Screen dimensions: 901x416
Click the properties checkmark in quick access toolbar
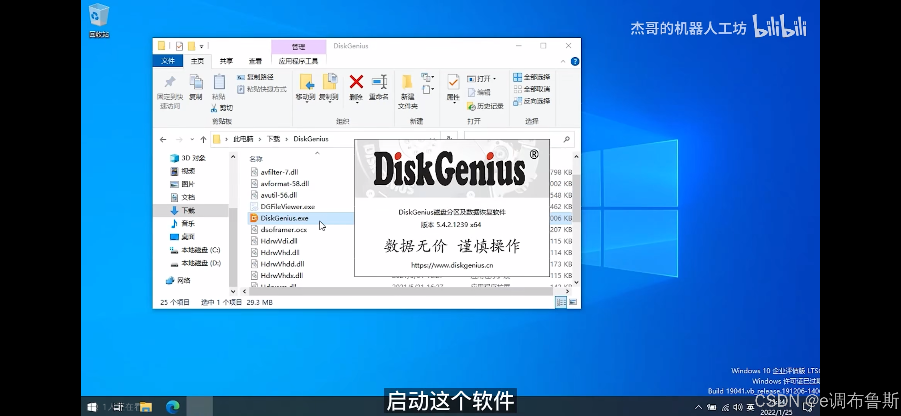(179, 46)
